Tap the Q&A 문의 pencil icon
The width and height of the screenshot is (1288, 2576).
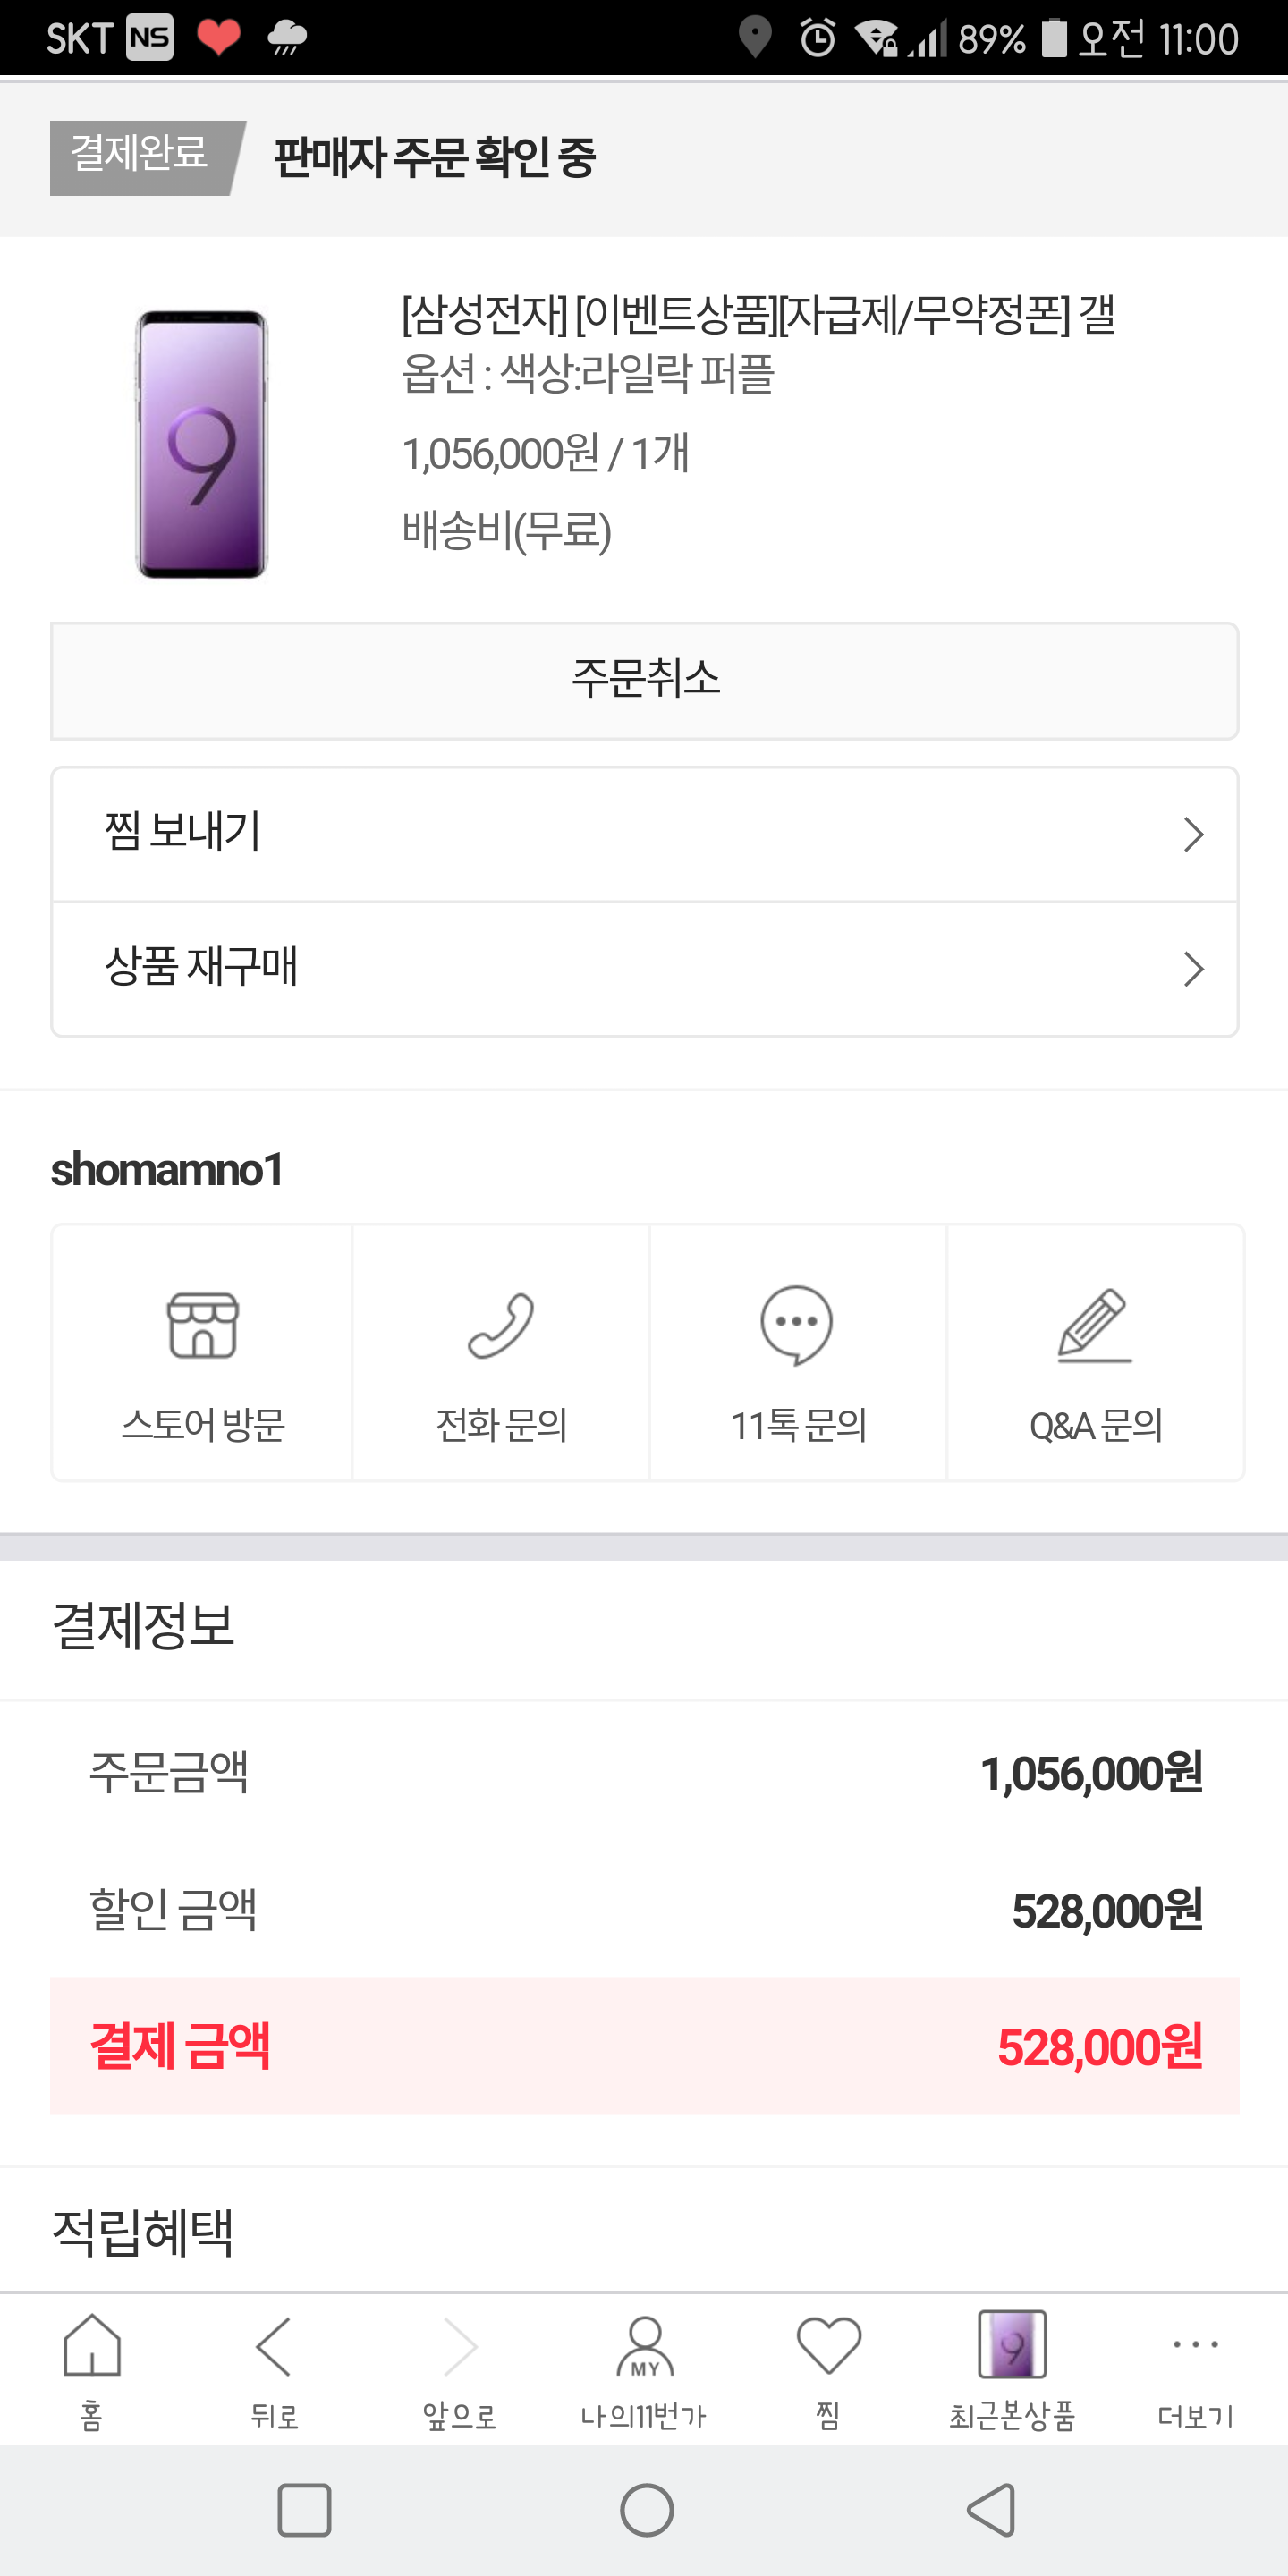pos(1095,1325)
